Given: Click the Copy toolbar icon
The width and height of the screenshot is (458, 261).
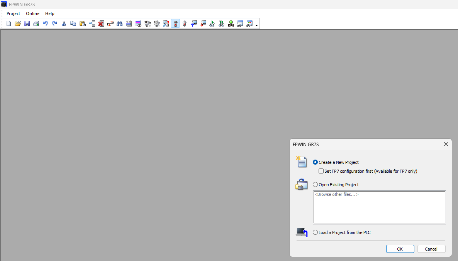Looking at the screenshot, I should pyautogui.click(x=73, y=24).
